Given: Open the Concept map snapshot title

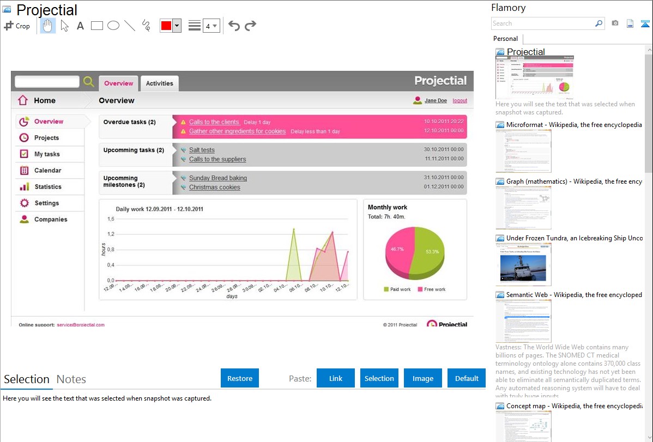Looking at the screenshot, I should 575,405.
